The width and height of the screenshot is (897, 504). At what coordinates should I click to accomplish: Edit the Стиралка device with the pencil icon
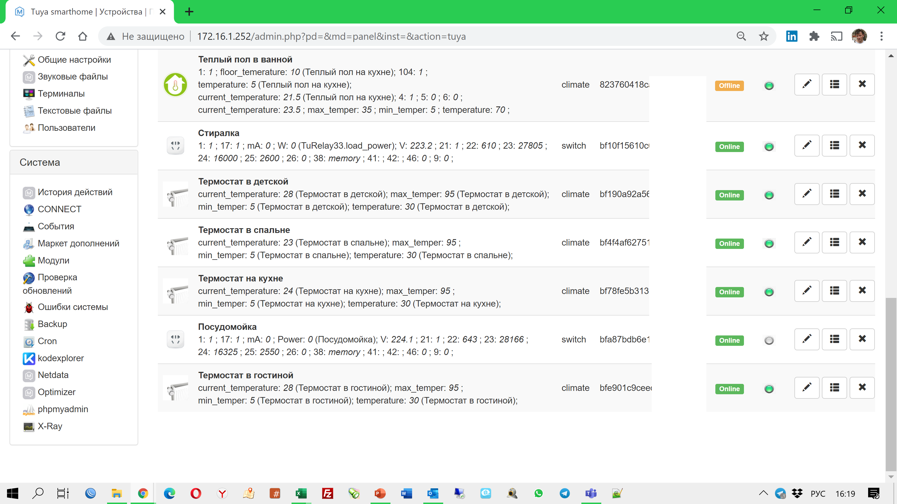click(807, 145)
